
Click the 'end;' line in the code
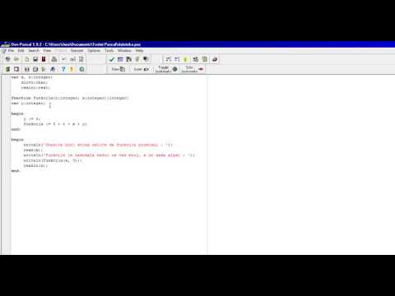click(16, 129)
